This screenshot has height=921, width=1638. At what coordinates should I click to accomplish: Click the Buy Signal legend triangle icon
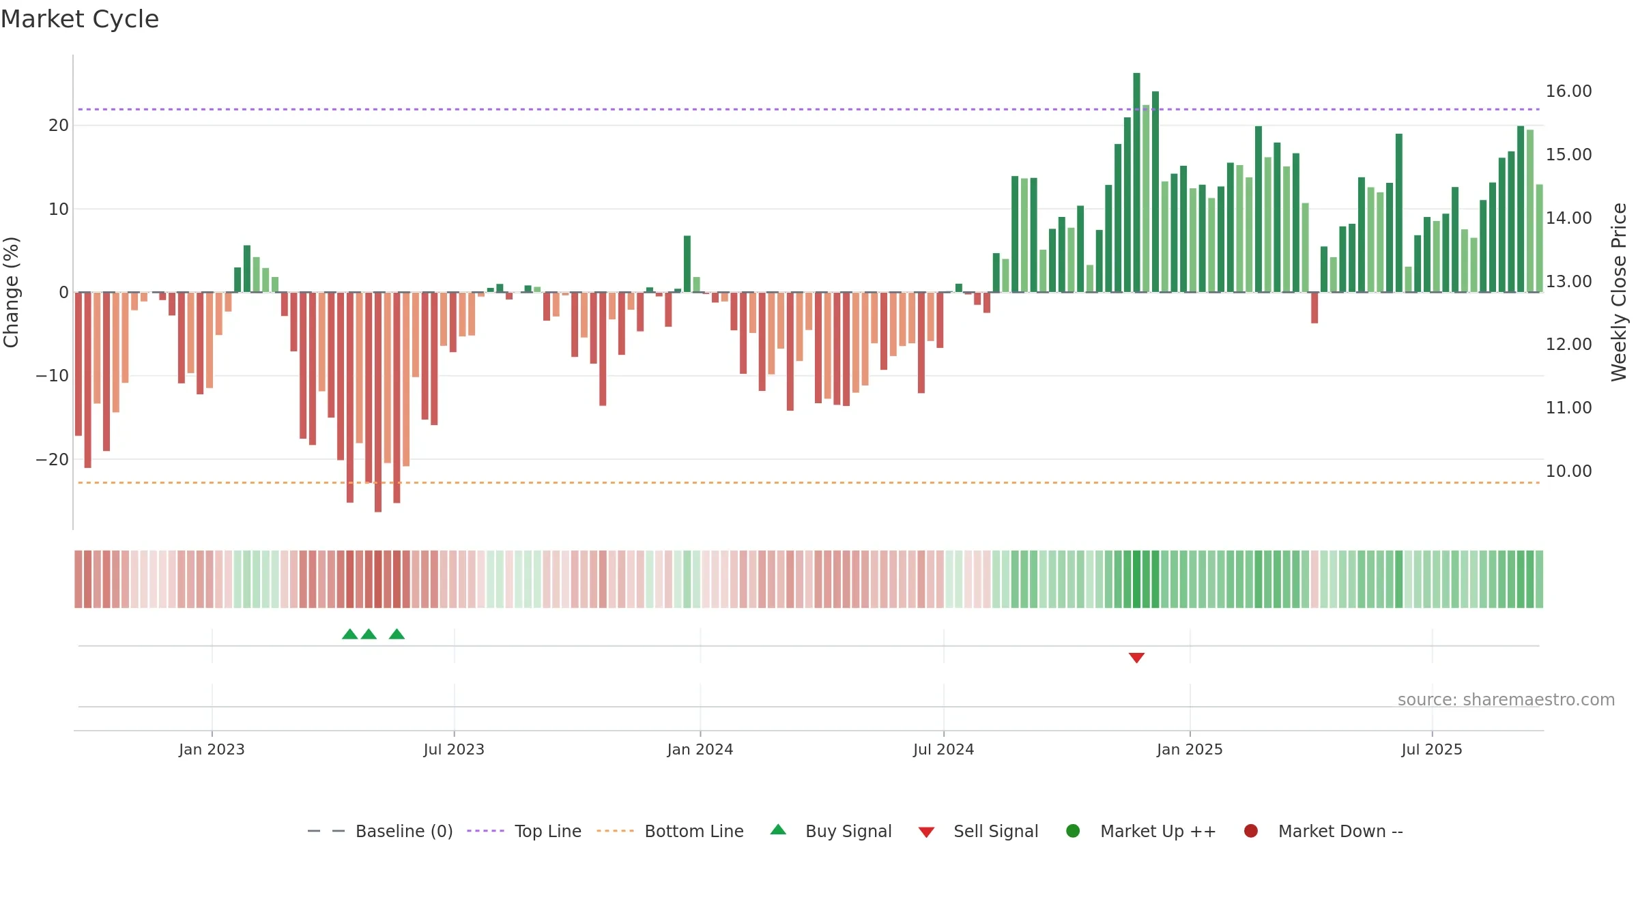pos(778,830)
